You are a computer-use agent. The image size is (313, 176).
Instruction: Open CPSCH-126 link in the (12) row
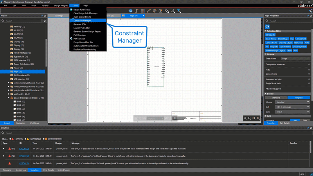coord(24,156)
